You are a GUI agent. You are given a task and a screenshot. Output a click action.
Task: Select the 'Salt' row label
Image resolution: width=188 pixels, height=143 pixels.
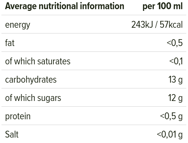[x=11, y=134]
